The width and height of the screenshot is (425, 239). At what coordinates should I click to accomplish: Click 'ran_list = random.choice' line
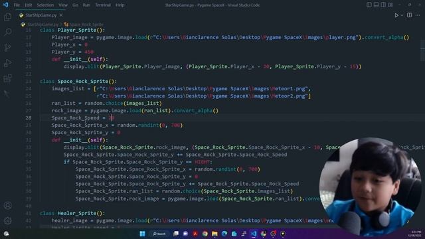click(106, 104)
